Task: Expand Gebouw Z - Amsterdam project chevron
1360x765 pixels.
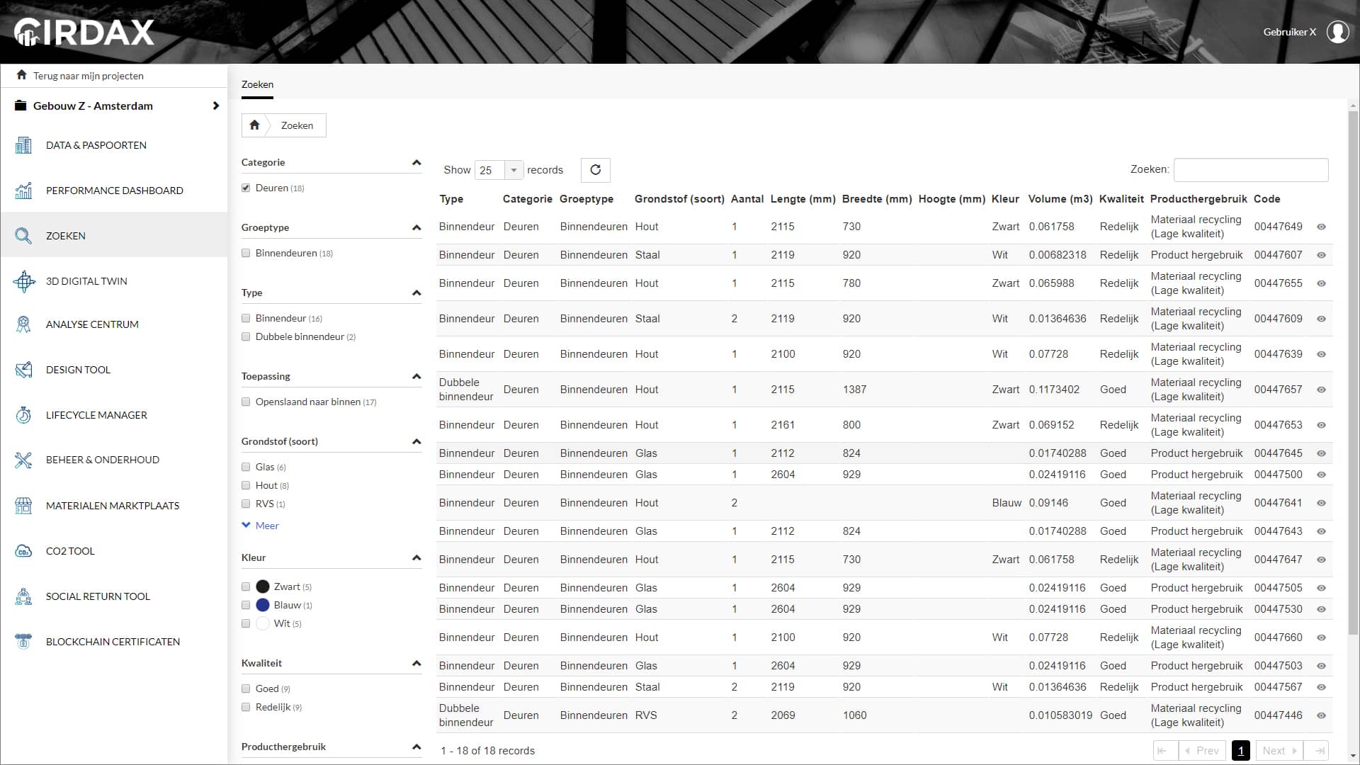Action: point(216,106)
